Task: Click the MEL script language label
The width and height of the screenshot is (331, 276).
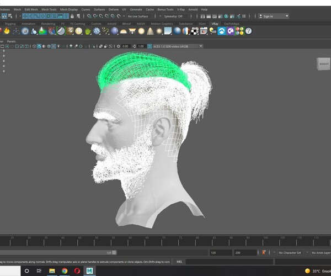Action: click(x=179, y=262)
